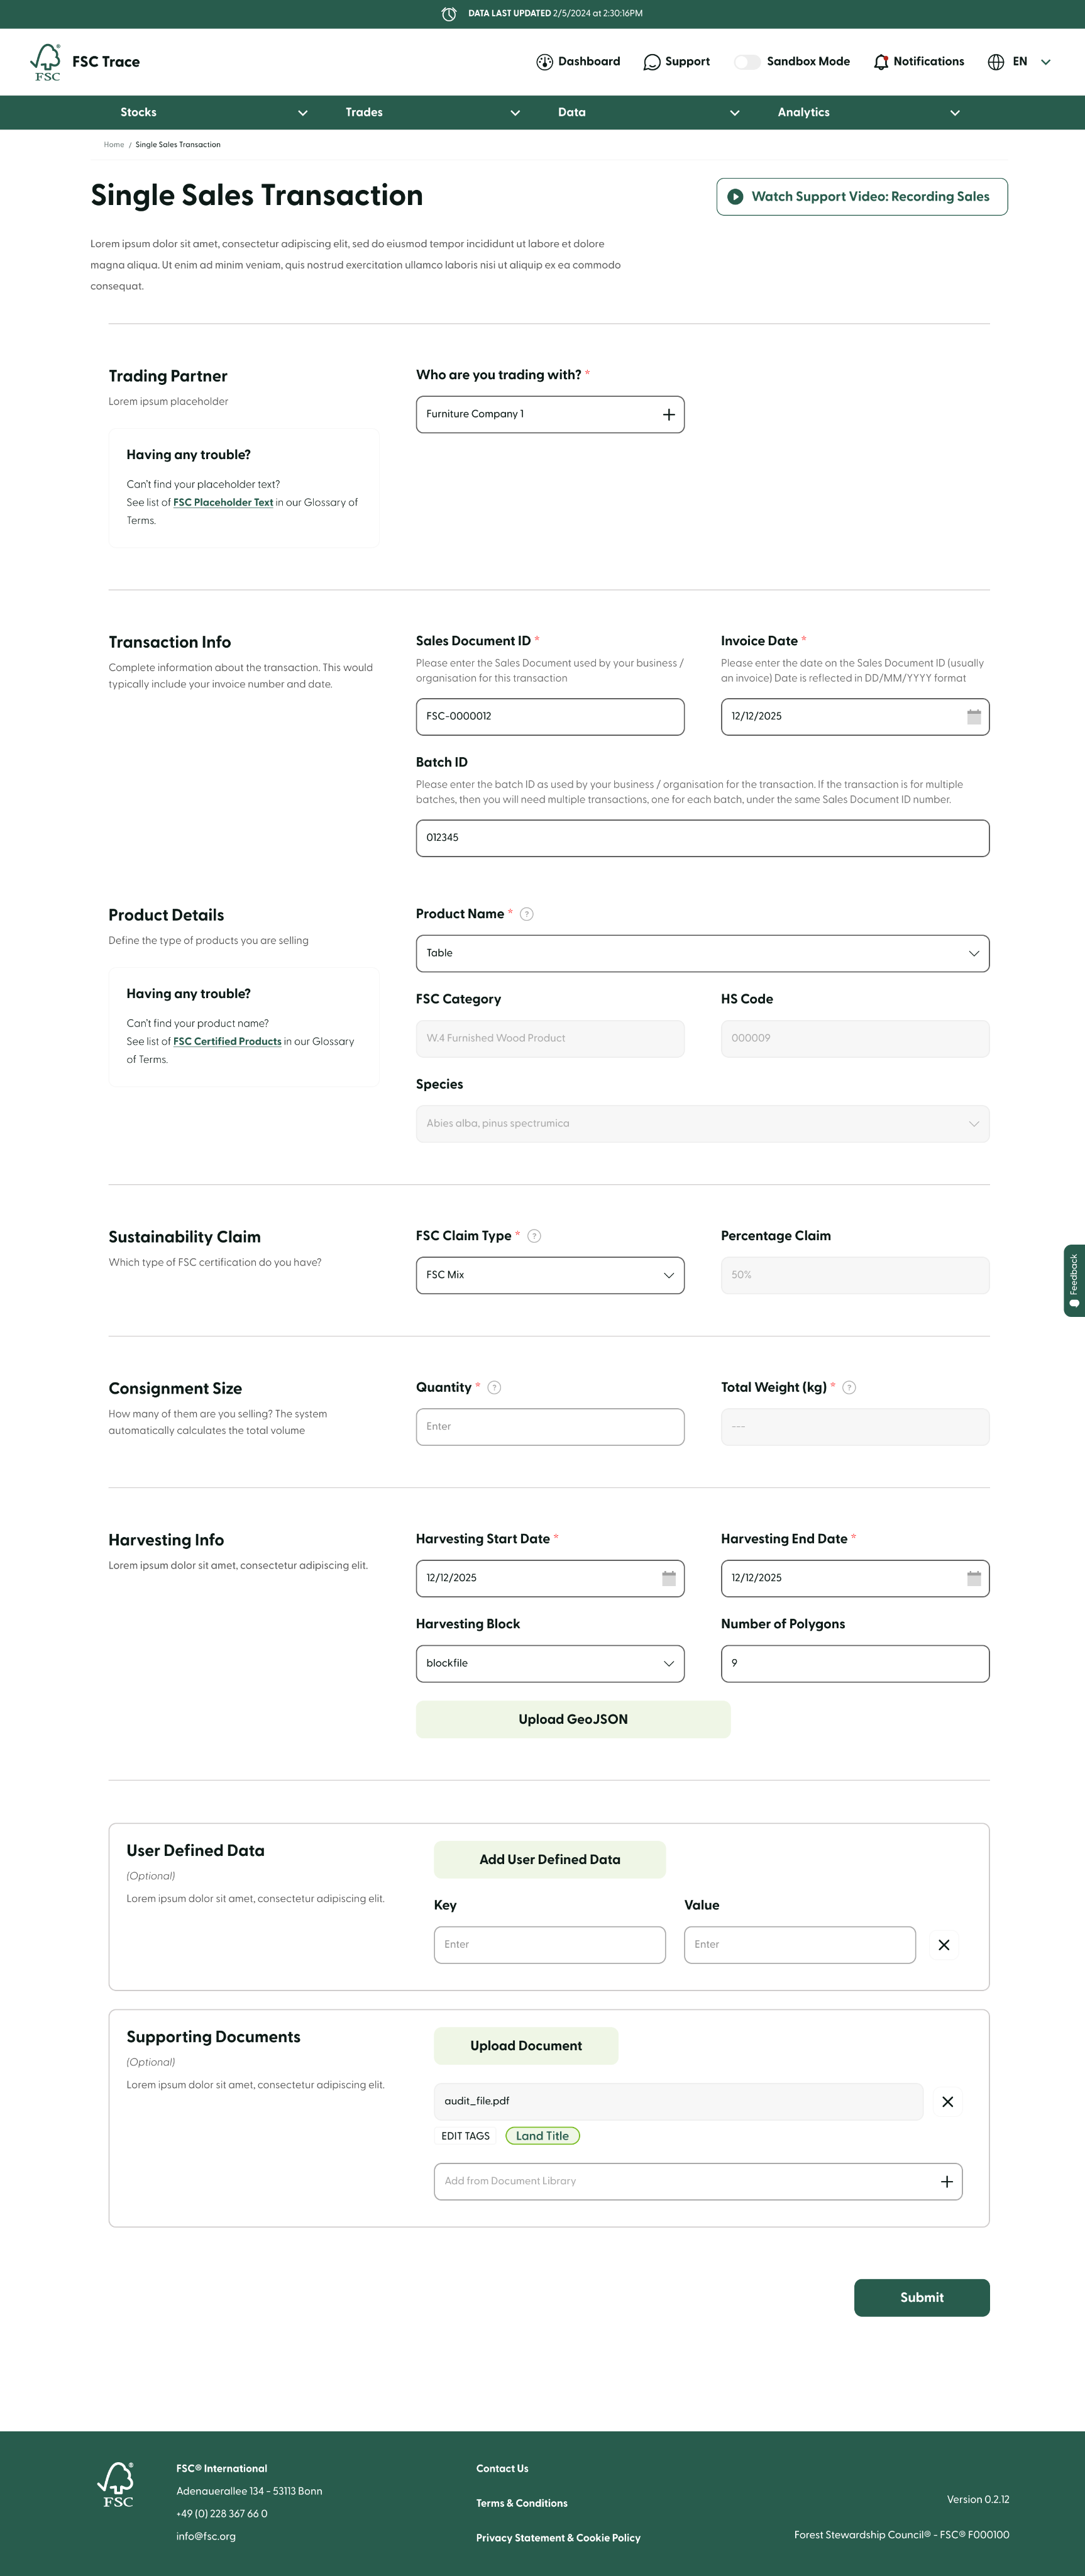This screenshot has height=2576, width=1085.
Task: Click the Product Name help icon
Action: point(527,914)
